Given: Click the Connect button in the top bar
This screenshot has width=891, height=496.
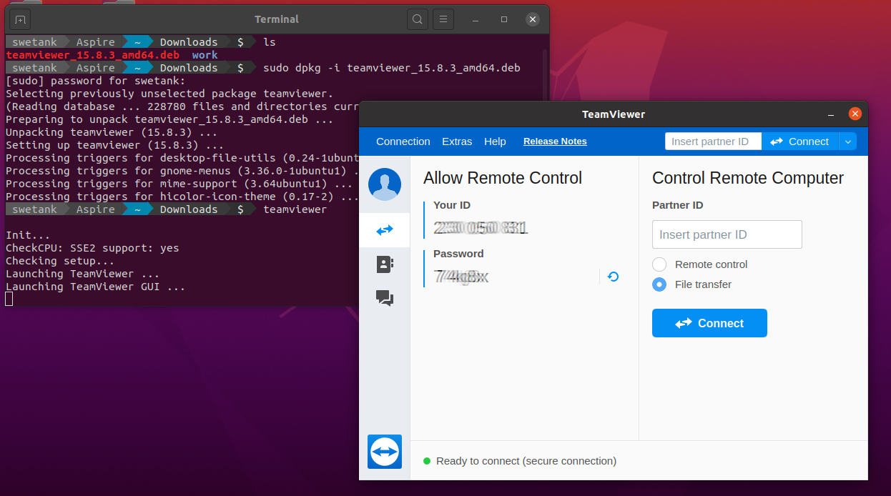Looking at the screenshot, I should (x=799, y=142).
